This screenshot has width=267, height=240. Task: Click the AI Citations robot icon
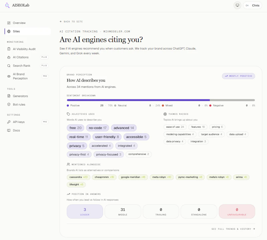tap(9, 57)
